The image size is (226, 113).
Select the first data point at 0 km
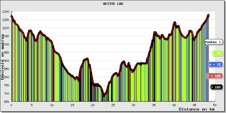[12, 16]
